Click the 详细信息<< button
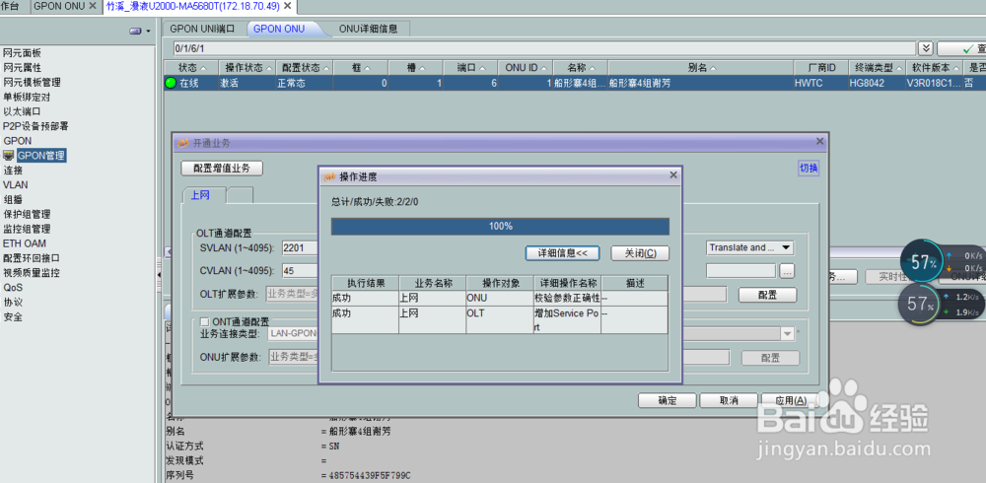 coord(563,252)
